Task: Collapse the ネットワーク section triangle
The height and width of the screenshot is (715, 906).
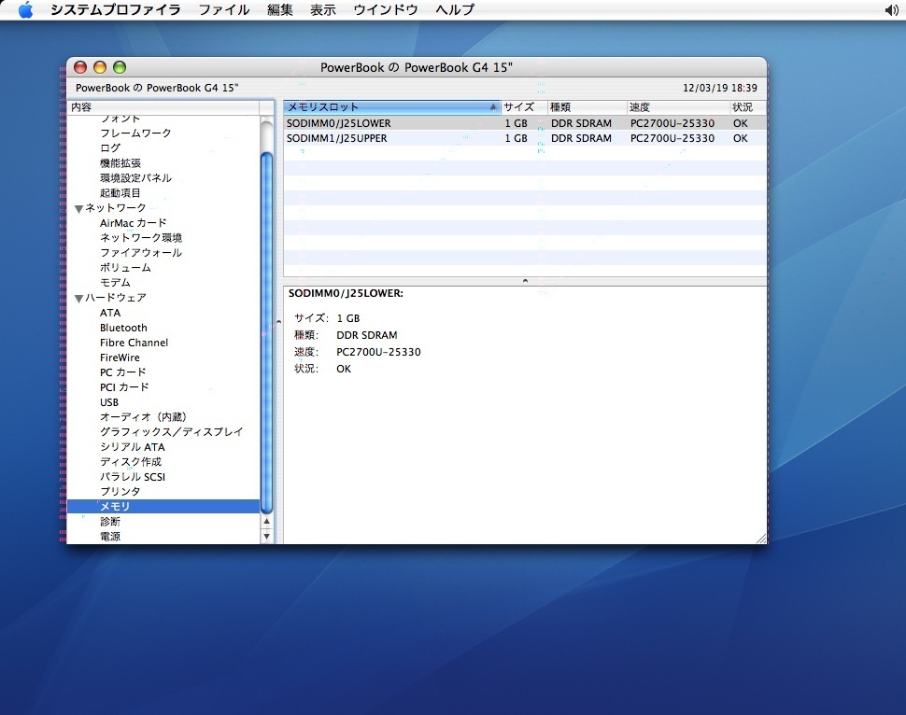Action: click(78, 208)
